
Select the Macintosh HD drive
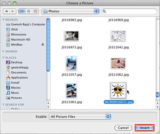click(x=18, y=39)
